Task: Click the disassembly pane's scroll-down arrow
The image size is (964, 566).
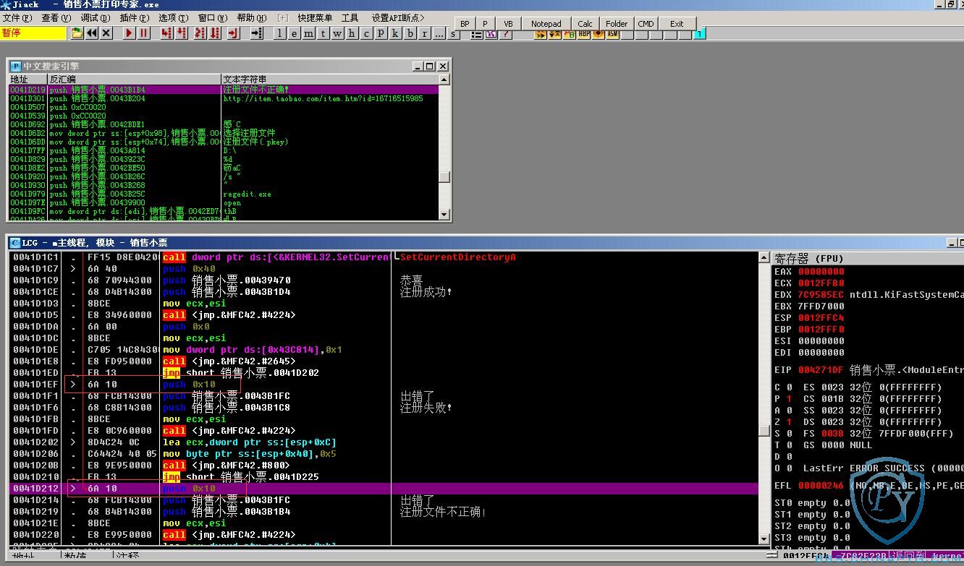Action: coord(764,539)
